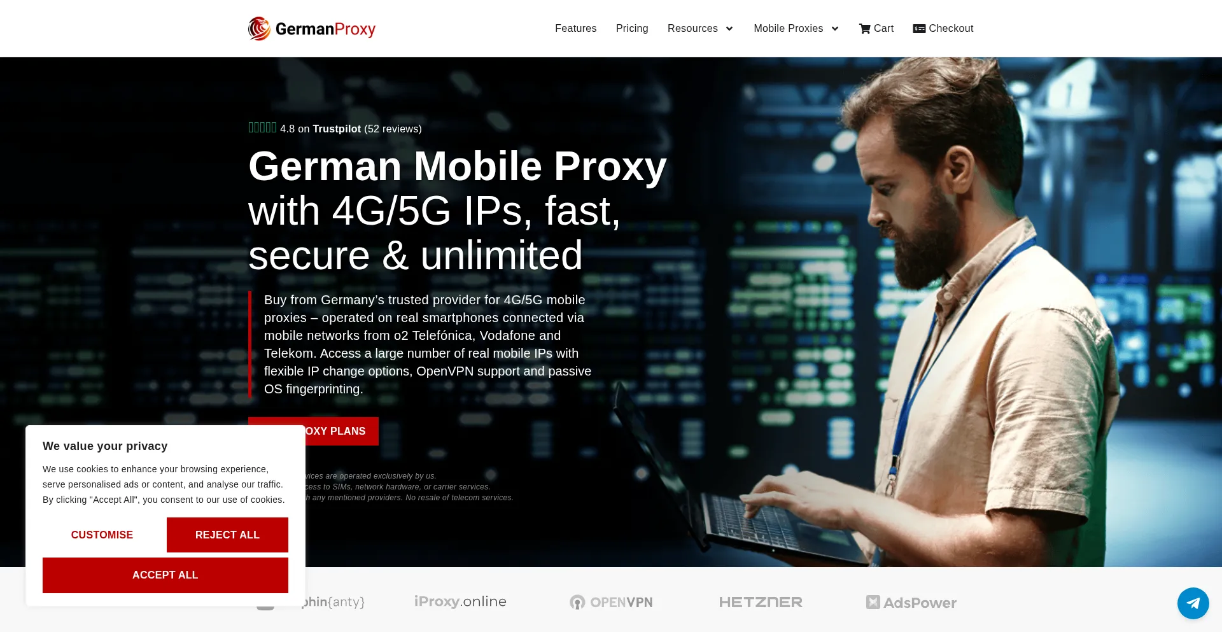Click the Checkout card icon
Screen dimensions: 1222x632
[x=919, y=29]
